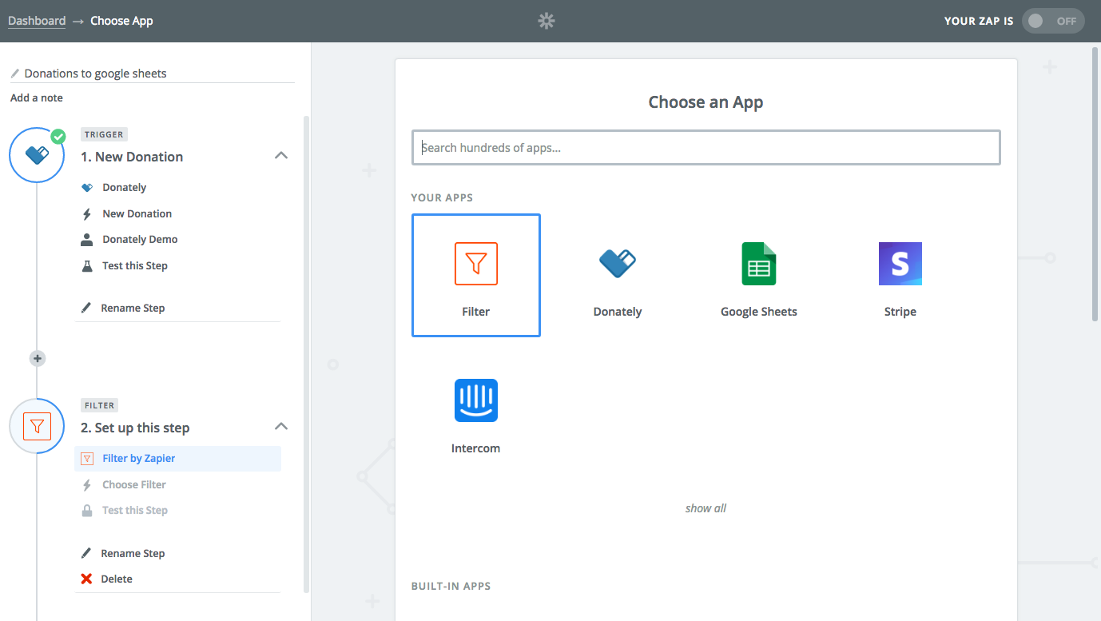Click the Choose an App heading
The height and width of the screenshot is (621, 1101).
click(x=706, y=102)
